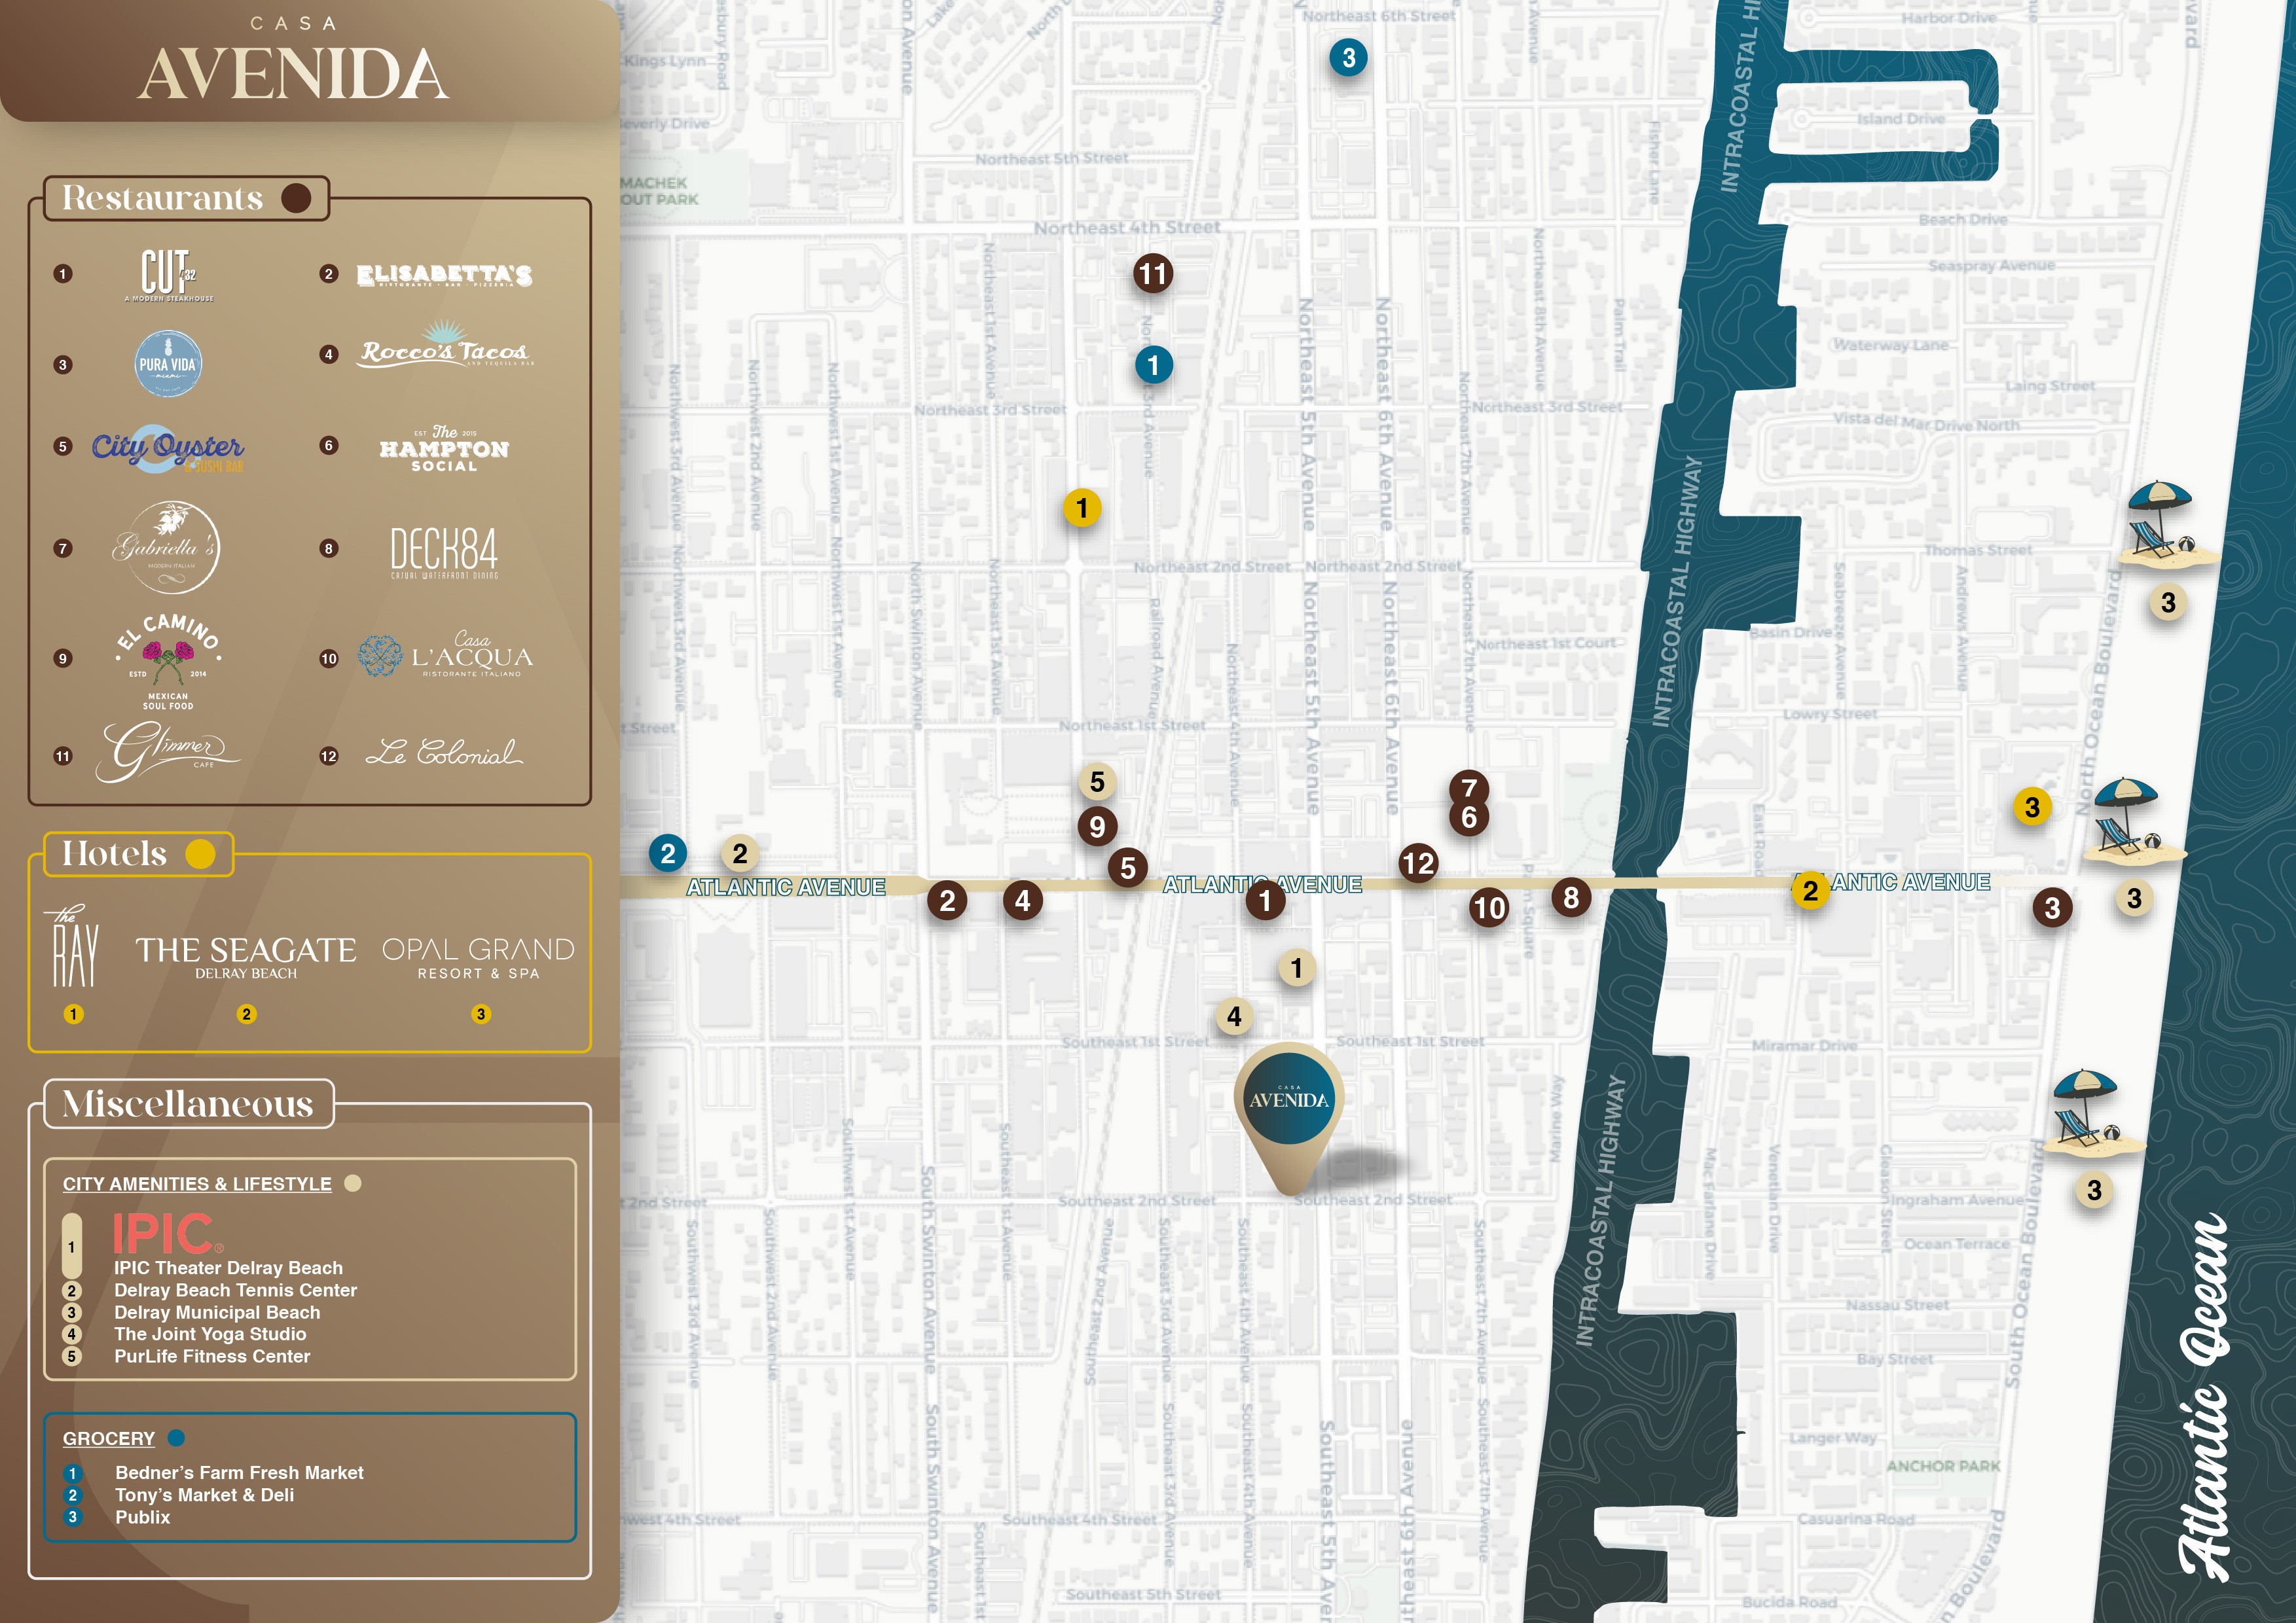Click The Hampton Social logo
The width and height of the screenshot is (2296, 1623).
[x=444, y=449]
